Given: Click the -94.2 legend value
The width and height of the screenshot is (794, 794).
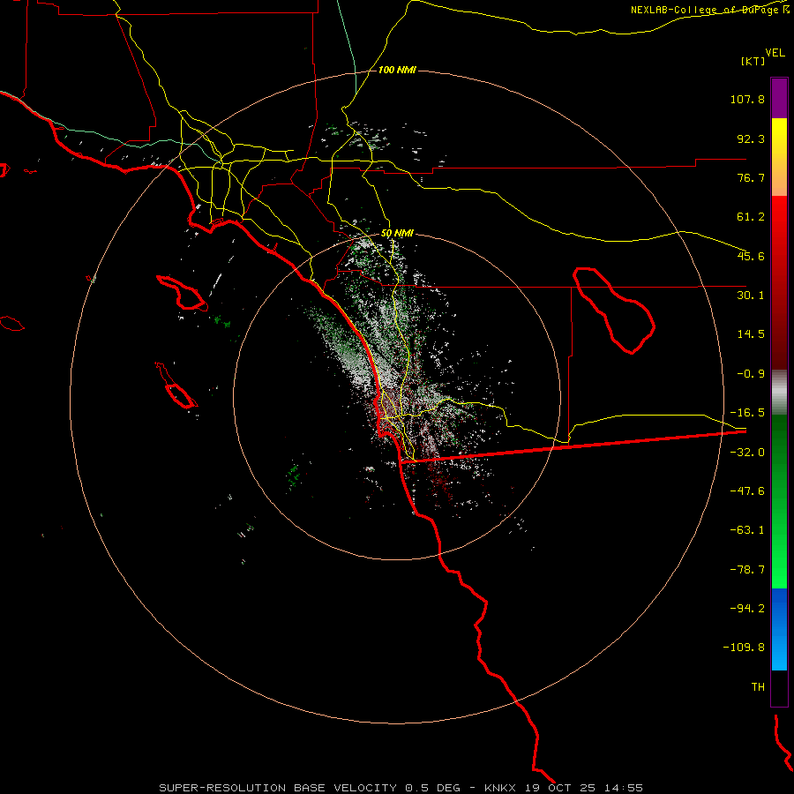Looking at the screenshot, I should tap(747, 609).
